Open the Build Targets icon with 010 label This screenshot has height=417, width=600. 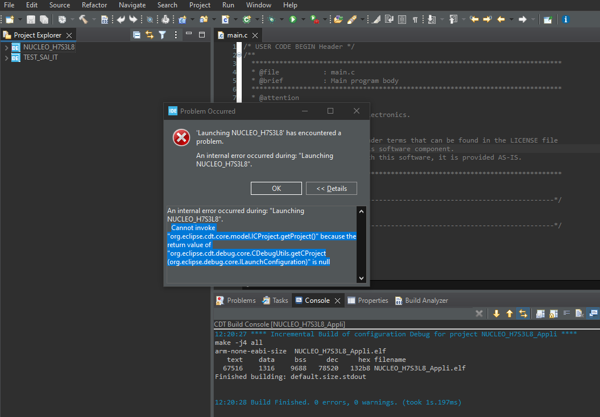click(105, 19)
